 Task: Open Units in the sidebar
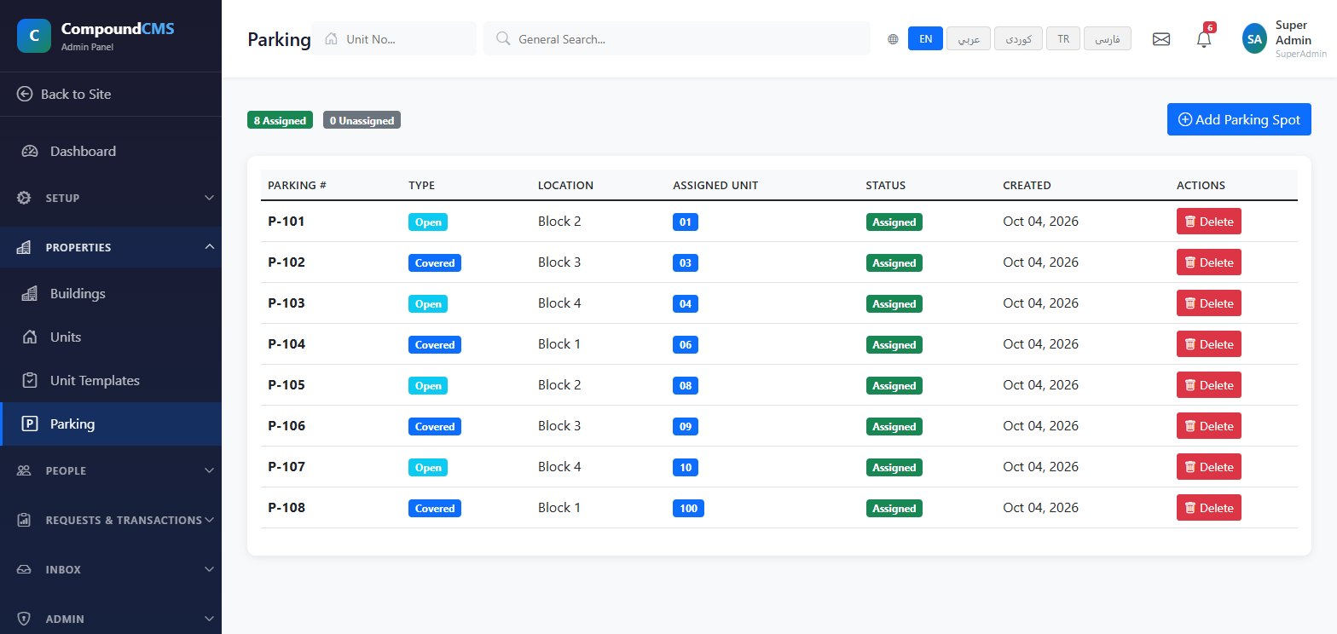pos(111,337)
